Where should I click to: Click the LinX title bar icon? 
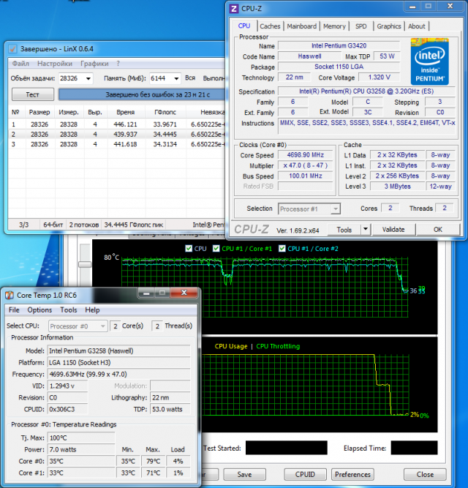(x=12, y=49)
